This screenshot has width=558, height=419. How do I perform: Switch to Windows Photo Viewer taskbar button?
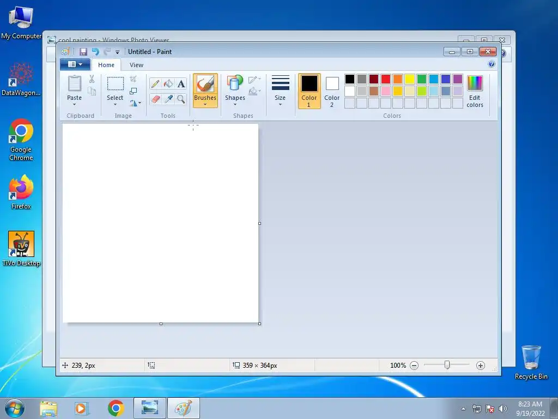[150, 408]
